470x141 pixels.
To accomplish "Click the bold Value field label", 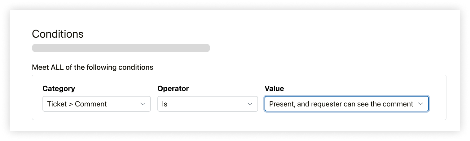I will tap(274, 89).
